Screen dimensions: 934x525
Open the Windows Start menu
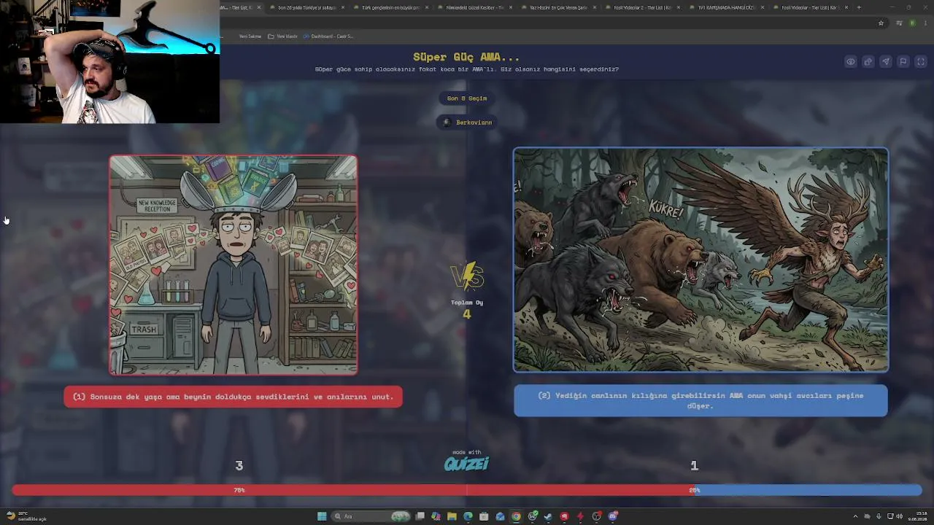point(322,516)
